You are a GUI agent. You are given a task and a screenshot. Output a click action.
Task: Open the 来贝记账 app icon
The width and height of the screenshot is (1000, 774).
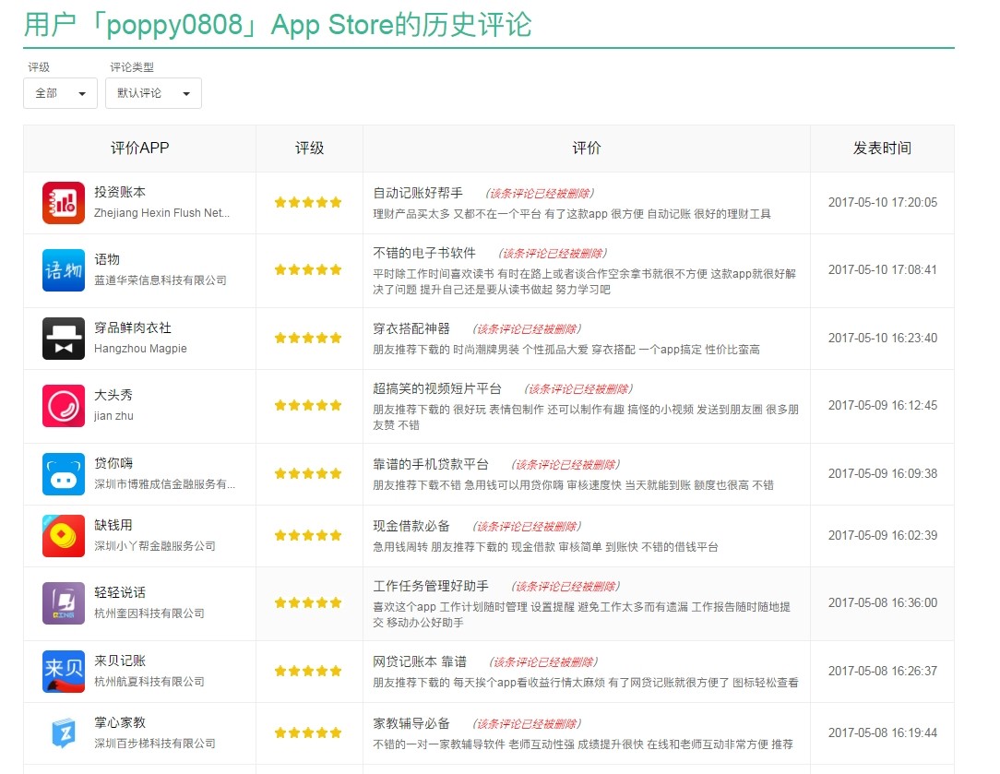[x=64, y=672]
